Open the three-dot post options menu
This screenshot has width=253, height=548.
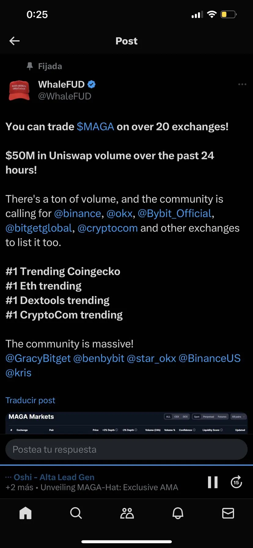[x=242, y=84]
